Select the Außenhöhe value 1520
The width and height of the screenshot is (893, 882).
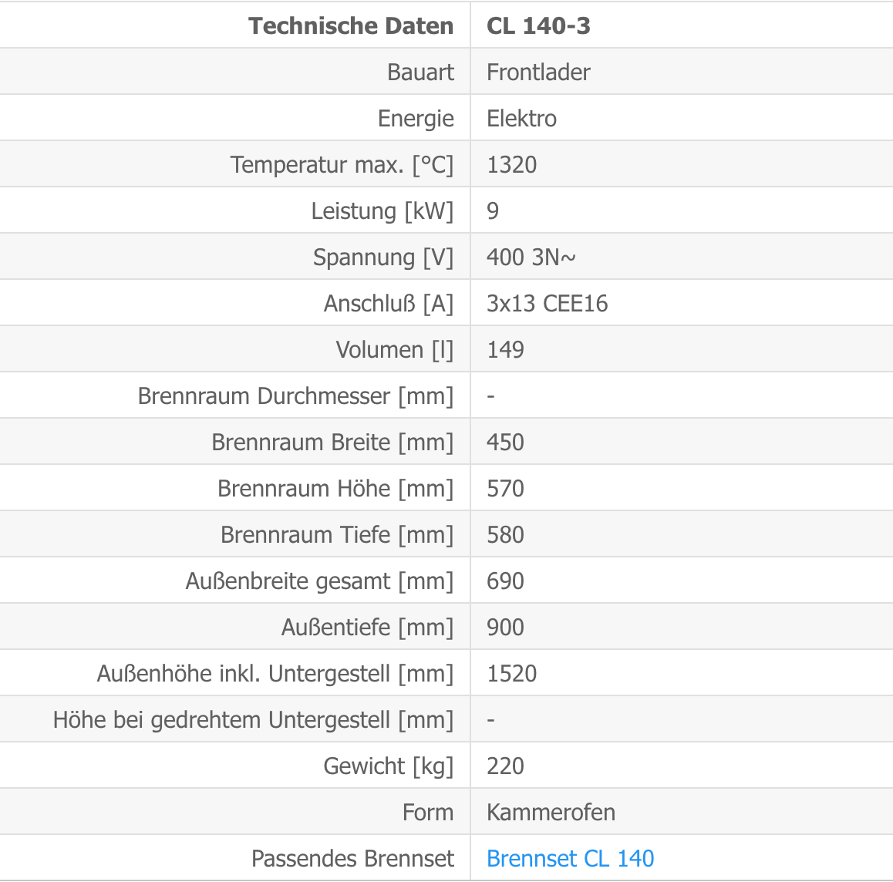(x=511, y=674)
